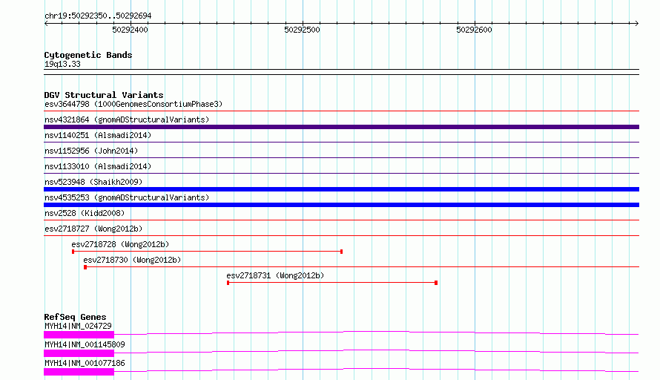Click the magenta exon block of NM_001145809
This screenshot has height=380, width=660.
coord(79,353)
